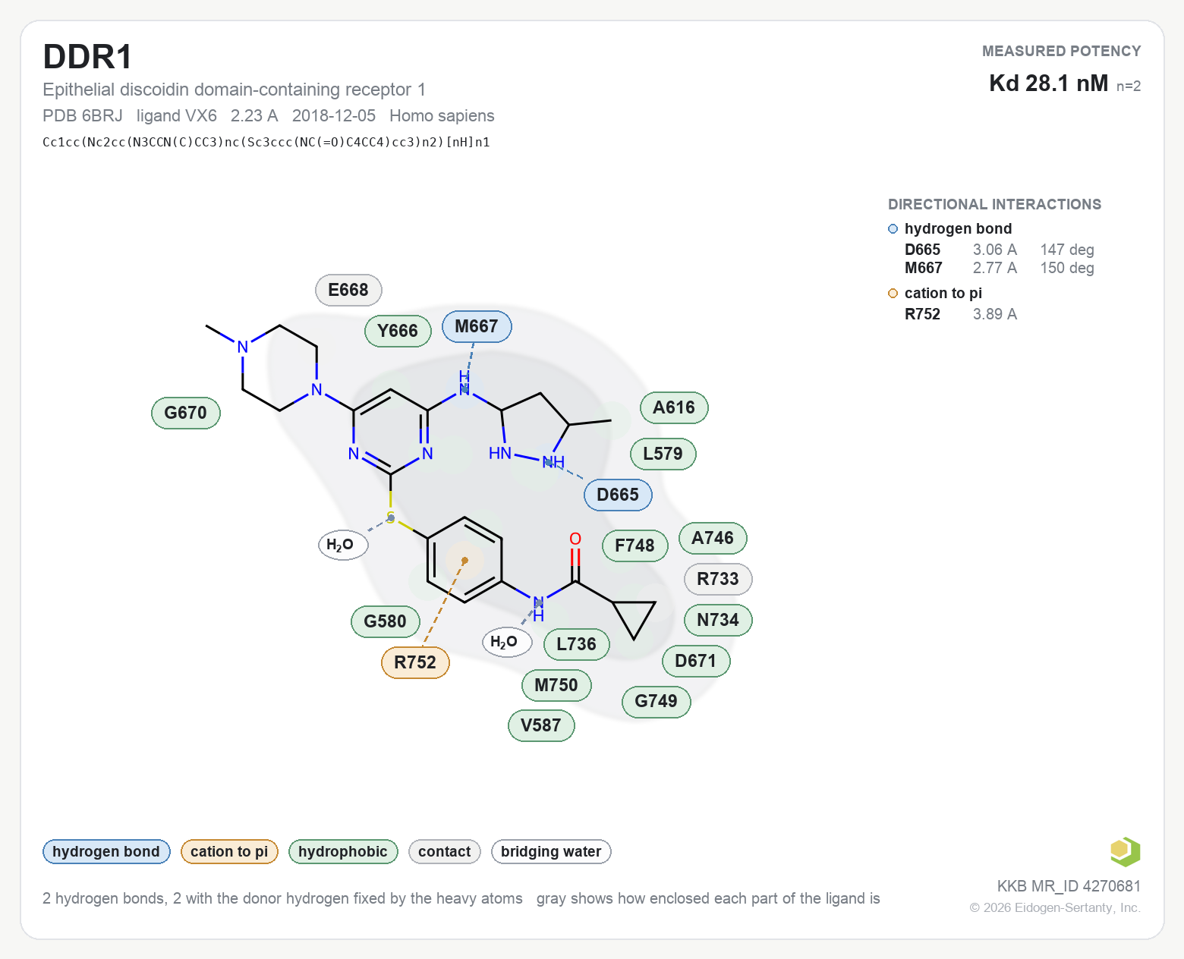Click the green hexagon logo icon

point(1125,851)
